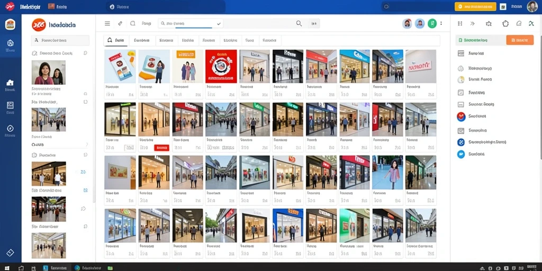Click the magnifier icon beside search field
Screen dimensions: 542x271
[x=299, y=23]
